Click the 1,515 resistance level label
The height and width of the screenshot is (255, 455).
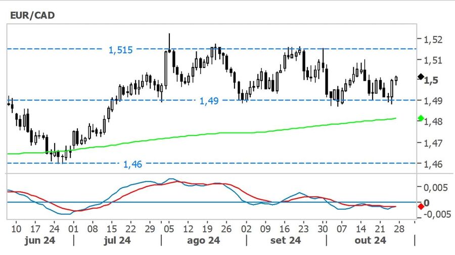coord(120,49)
